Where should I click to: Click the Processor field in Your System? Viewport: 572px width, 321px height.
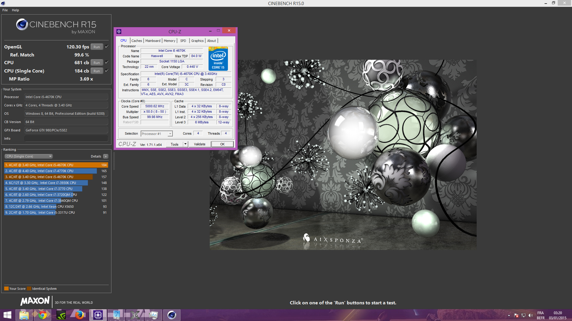coord(66,97)
